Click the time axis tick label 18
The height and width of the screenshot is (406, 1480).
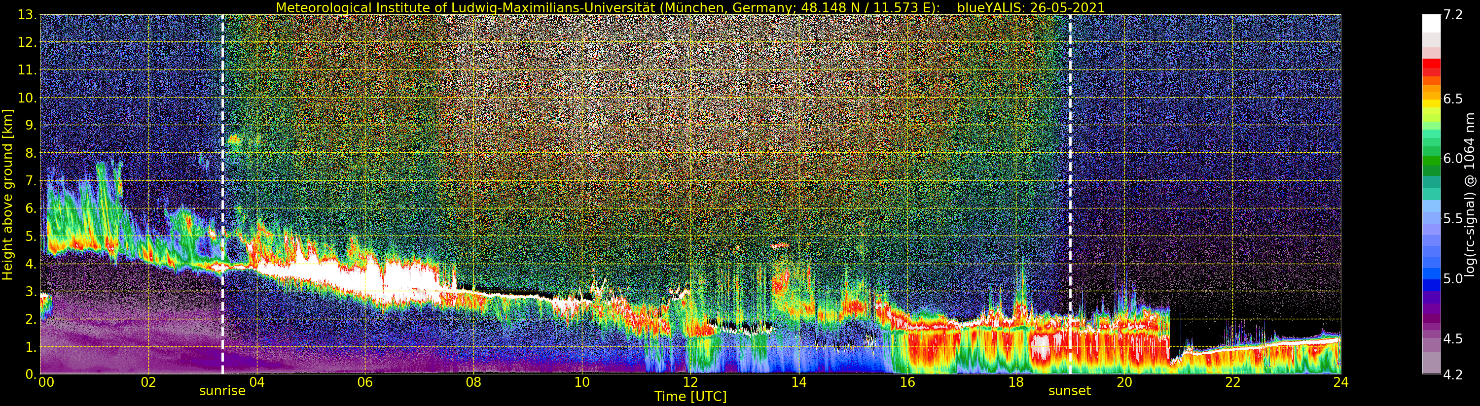tap(1016, 382)
